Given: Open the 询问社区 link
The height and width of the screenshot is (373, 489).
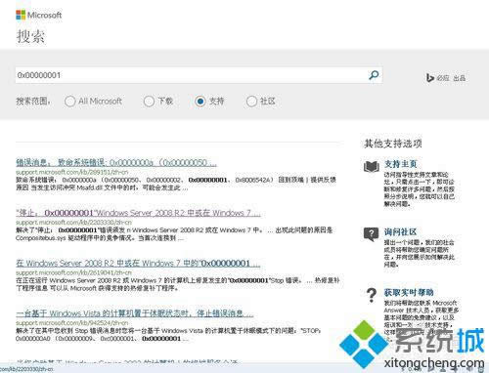Looking at the screenshot, I should [x=400, y=231].
